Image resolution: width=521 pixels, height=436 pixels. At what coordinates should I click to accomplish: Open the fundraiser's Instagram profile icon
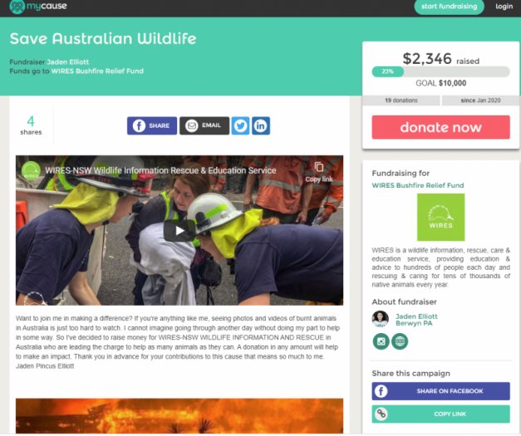(x=381, y=341)
